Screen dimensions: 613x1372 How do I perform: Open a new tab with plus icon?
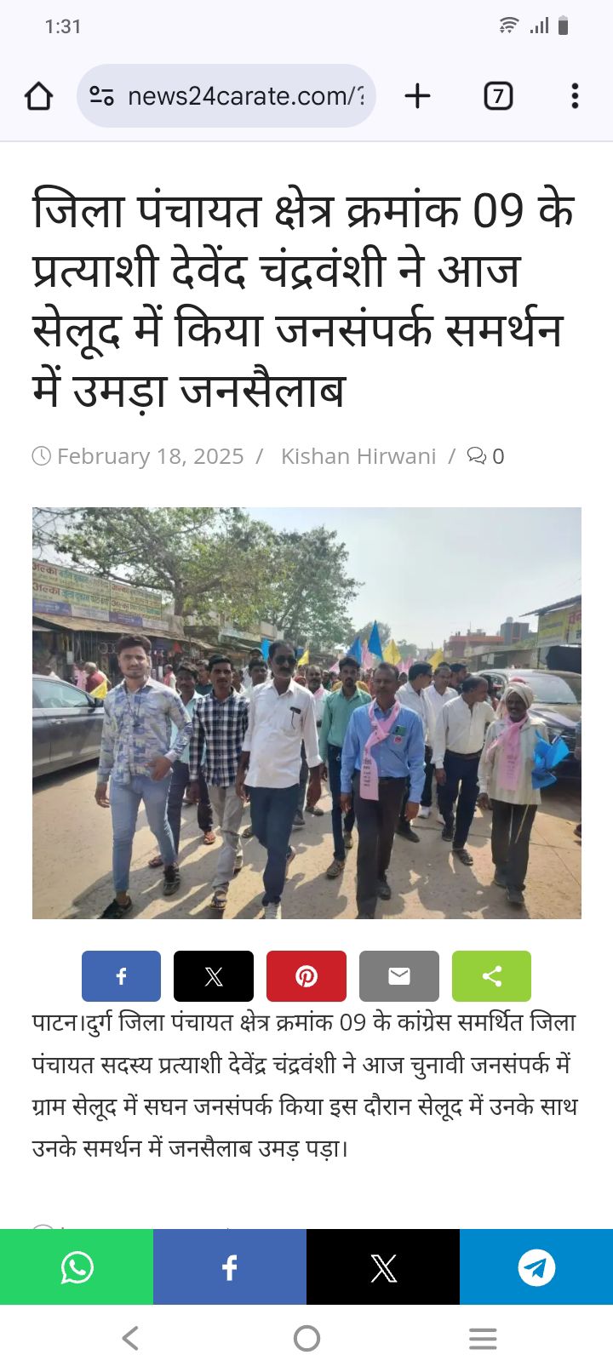[x=417, y=96]
